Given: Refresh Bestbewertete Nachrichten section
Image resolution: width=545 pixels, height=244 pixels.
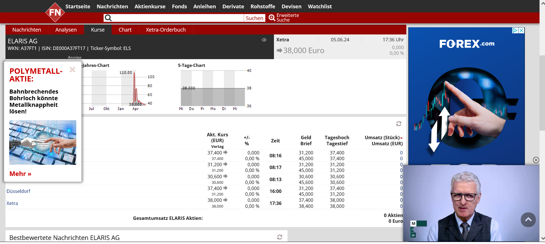Looking at the screenshot, I should point(279,237).
